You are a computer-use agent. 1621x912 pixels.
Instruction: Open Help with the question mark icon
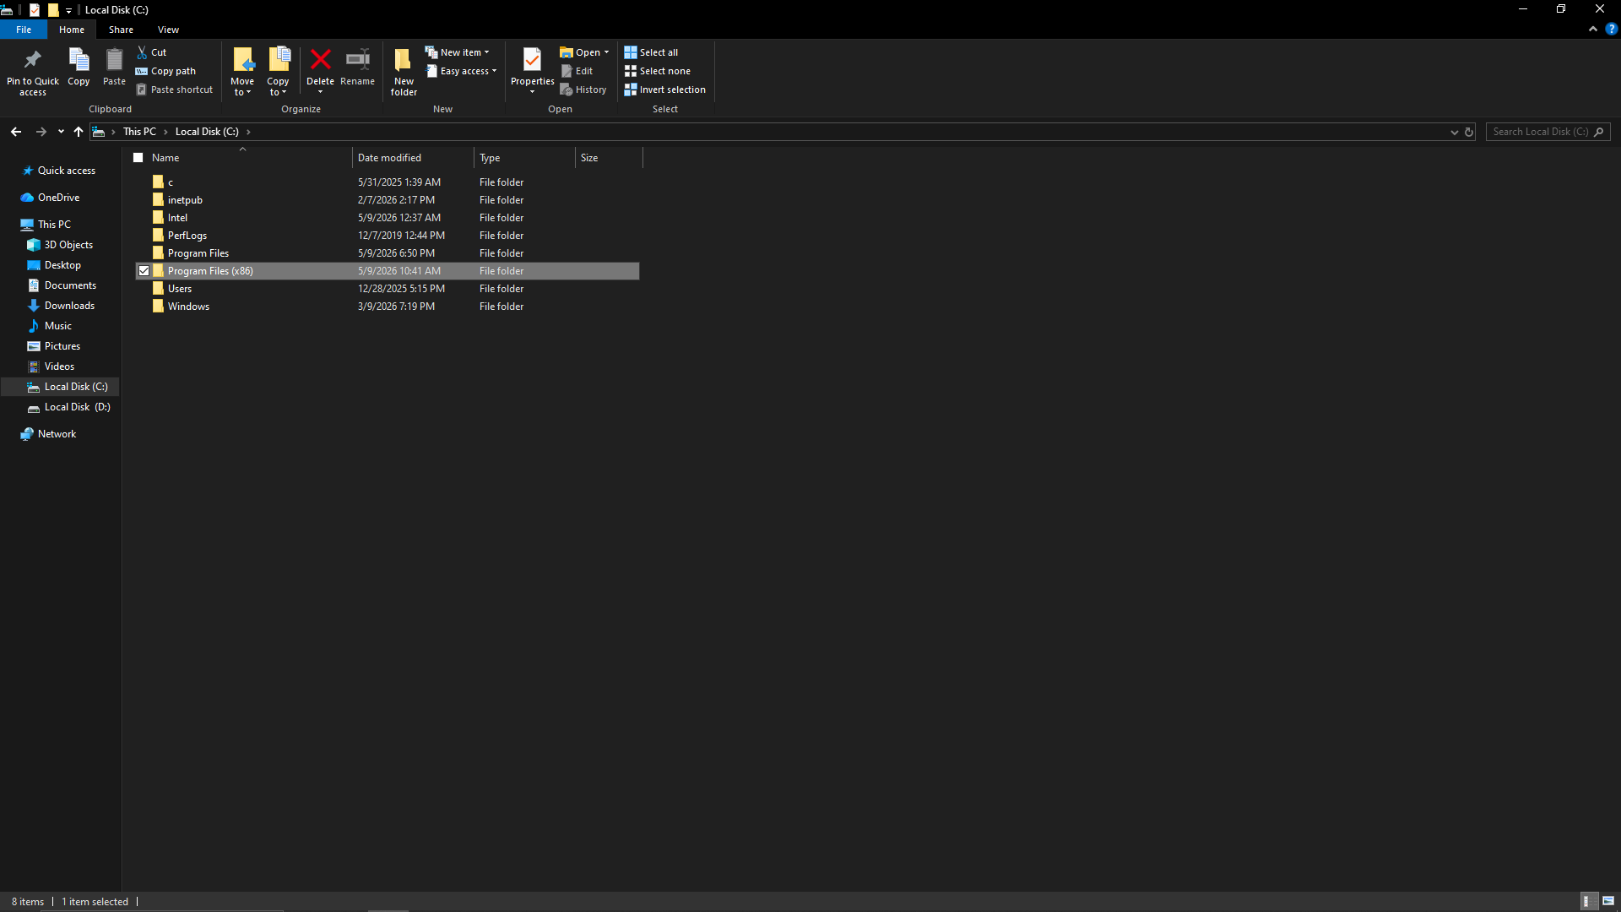1611,29
